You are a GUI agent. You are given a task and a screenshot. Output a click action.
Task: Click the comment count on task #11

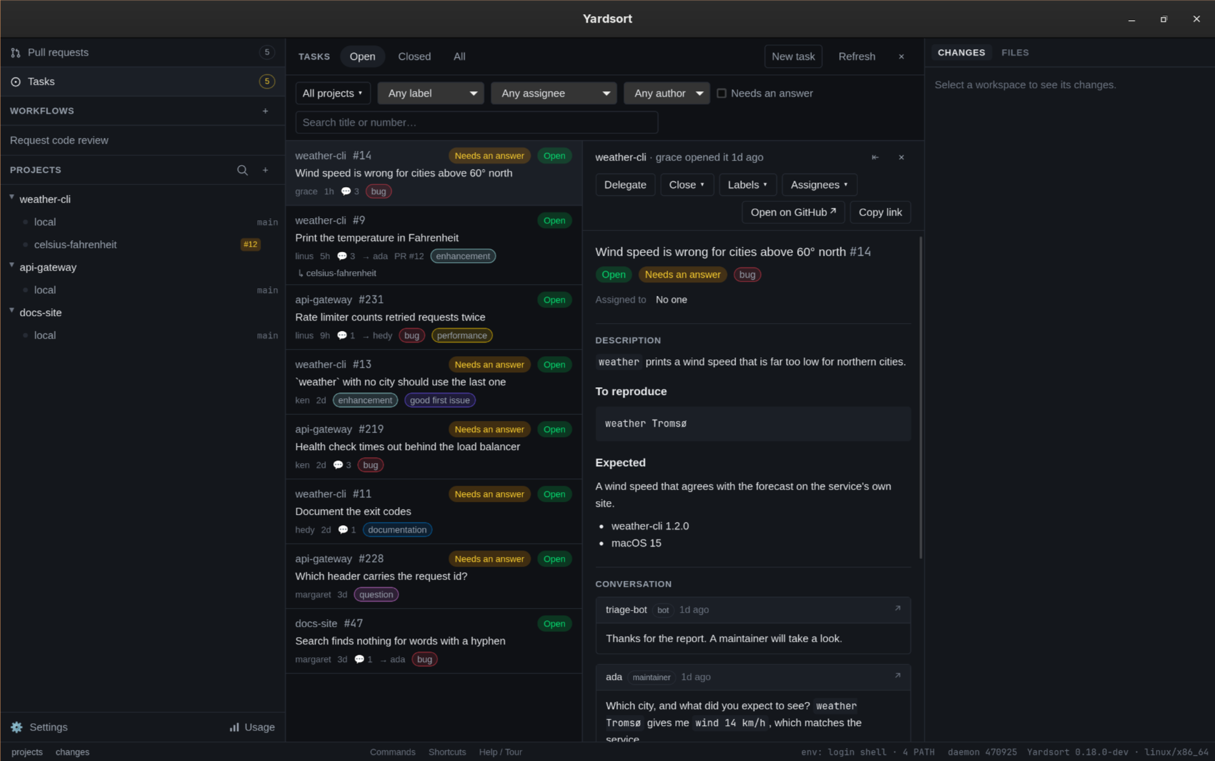tap(347, 530)
